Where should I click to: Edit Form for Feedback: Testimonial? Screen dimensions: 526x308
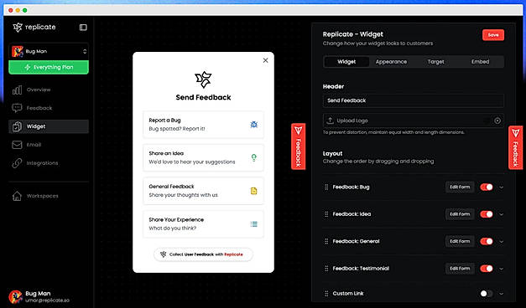tap(460, 269)
